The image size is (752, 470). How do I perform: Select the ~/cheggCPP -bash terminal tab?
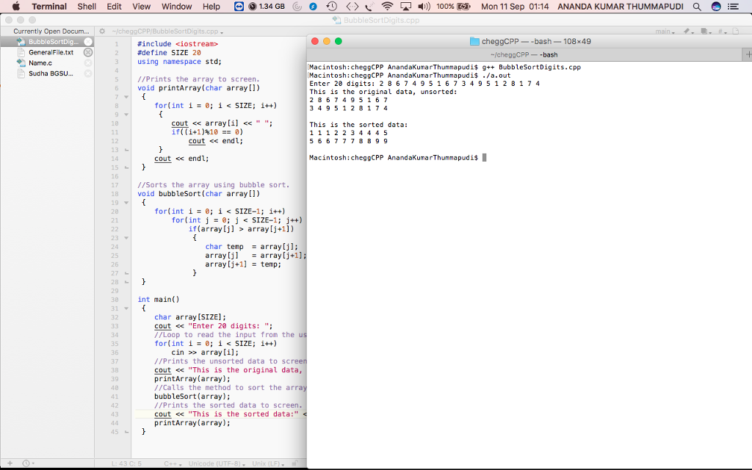click(x=524, y=54)
